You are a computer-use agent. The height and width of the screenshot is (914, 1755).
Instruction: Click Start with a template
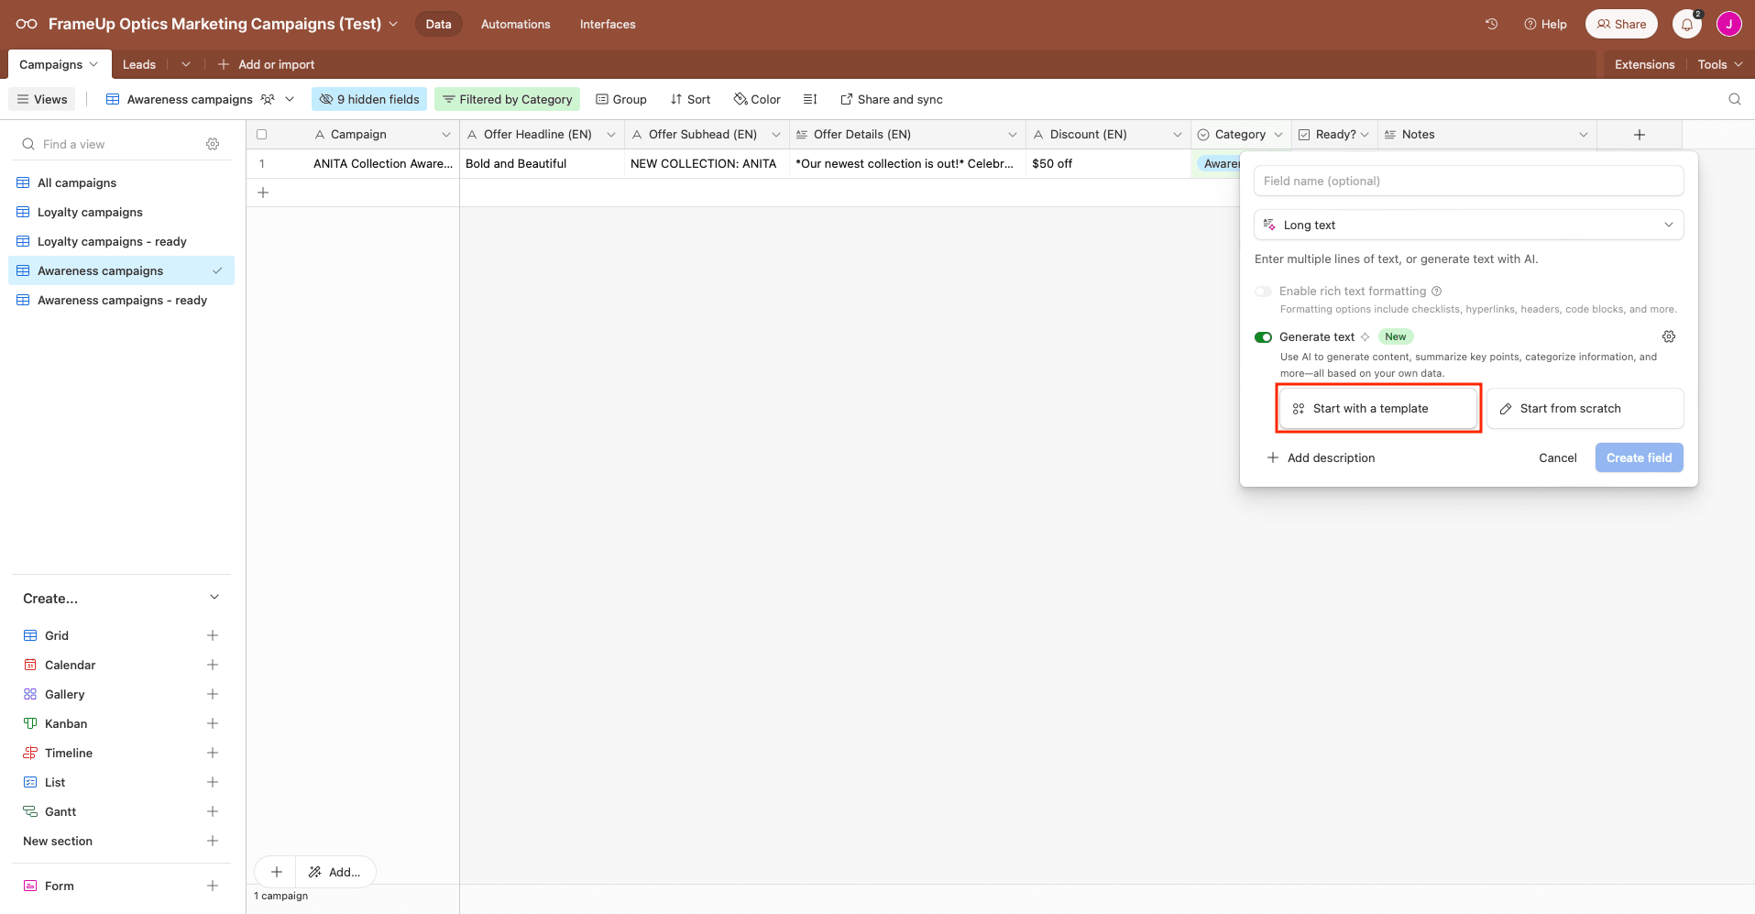(x=1378, y=408)
